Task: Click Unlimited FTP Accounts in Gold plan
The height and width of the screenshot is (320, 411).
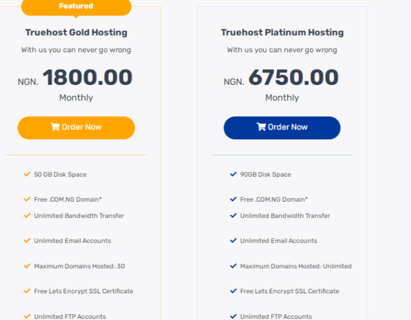Action: coord(70,316)
